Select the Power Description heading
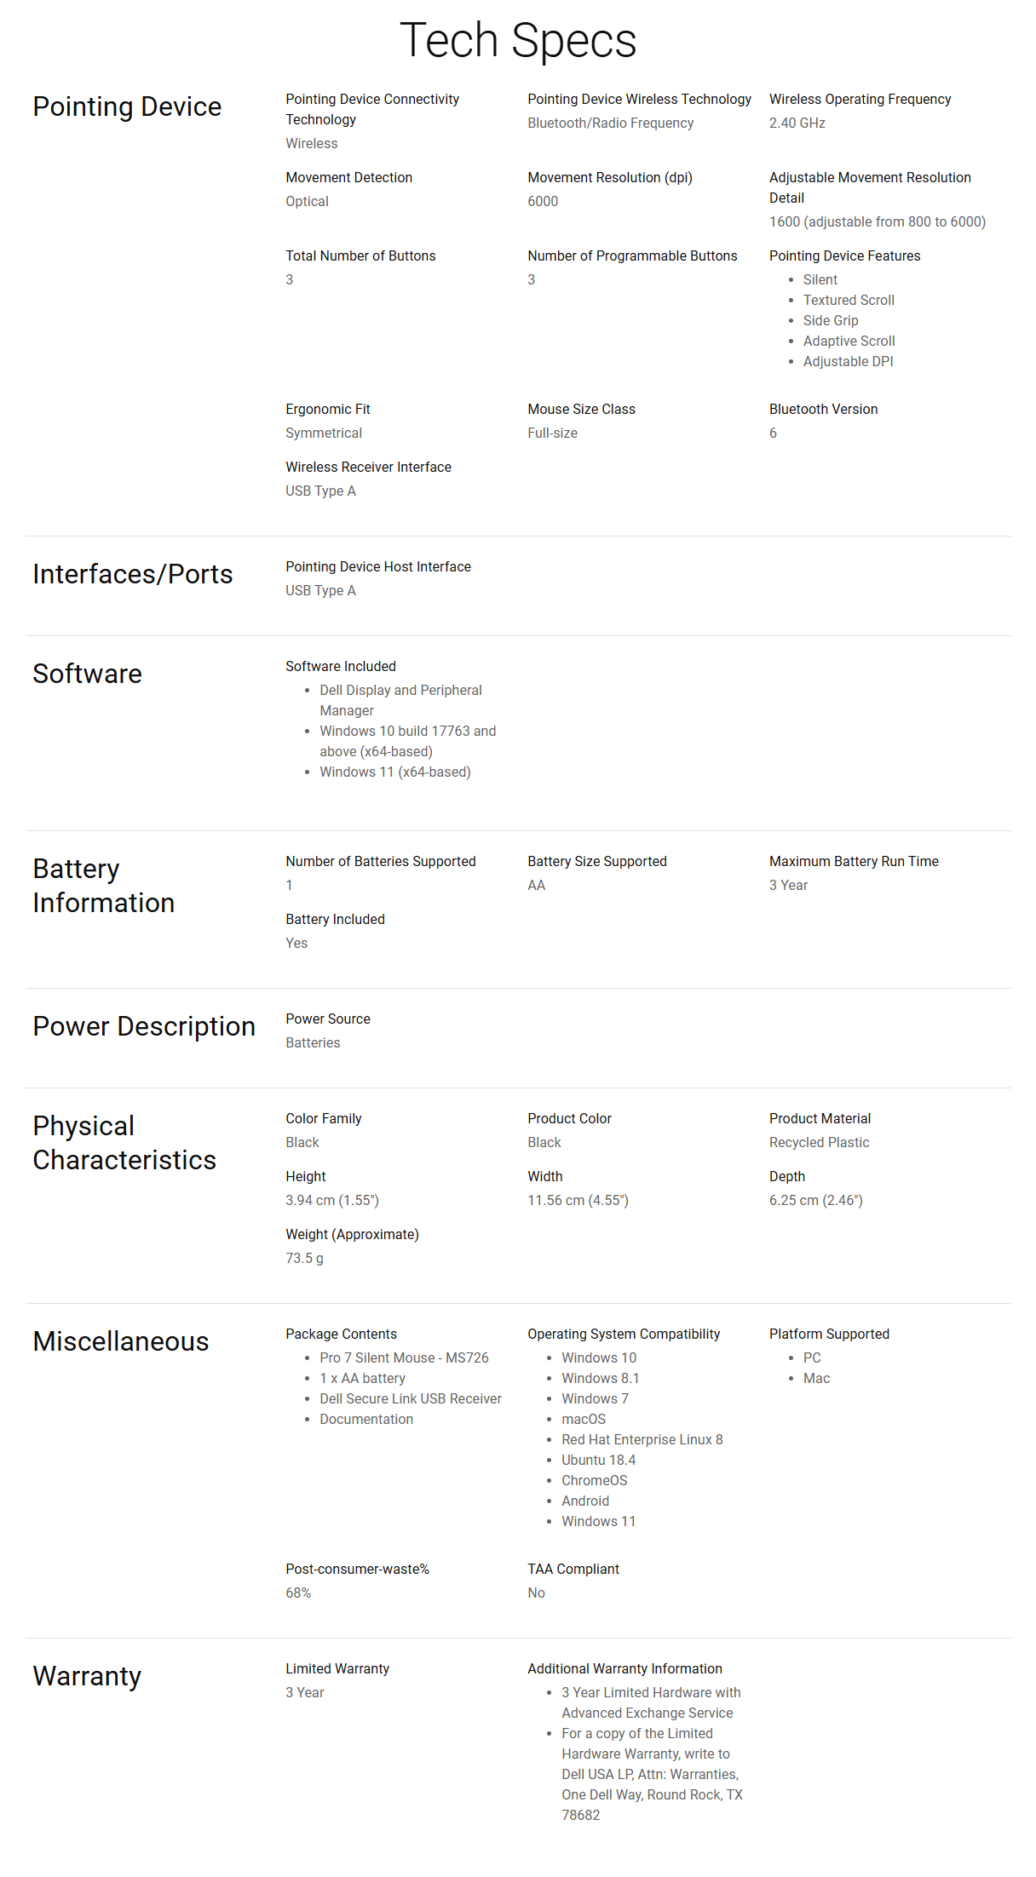The width and height of the screenshot is (1036, 1877). pyautogui.click(x=144, y=1026)
